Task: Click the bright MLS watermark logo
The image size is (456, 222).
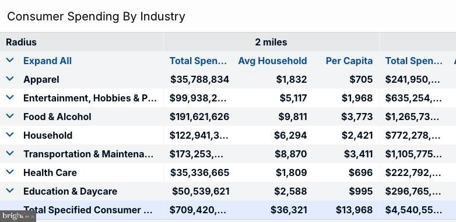Action: tap(17, 216)
